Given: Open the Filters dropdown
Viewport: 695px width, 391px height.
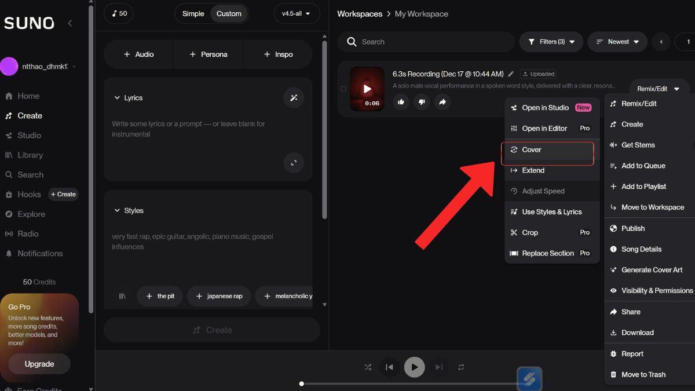Looking at the screenshot, I should pos(551,41).
